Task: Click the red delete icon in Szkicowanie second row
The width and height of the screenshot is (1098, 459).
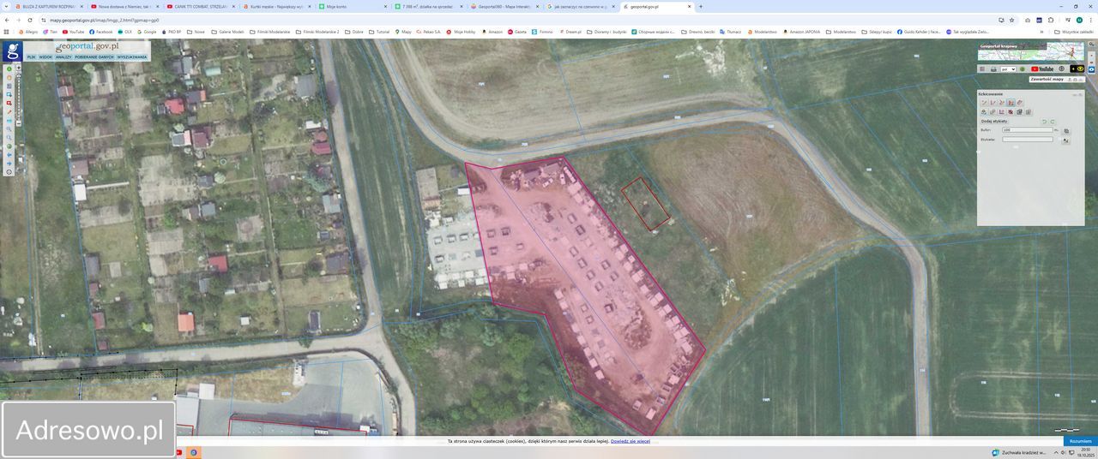Action: click(1011, 112)
